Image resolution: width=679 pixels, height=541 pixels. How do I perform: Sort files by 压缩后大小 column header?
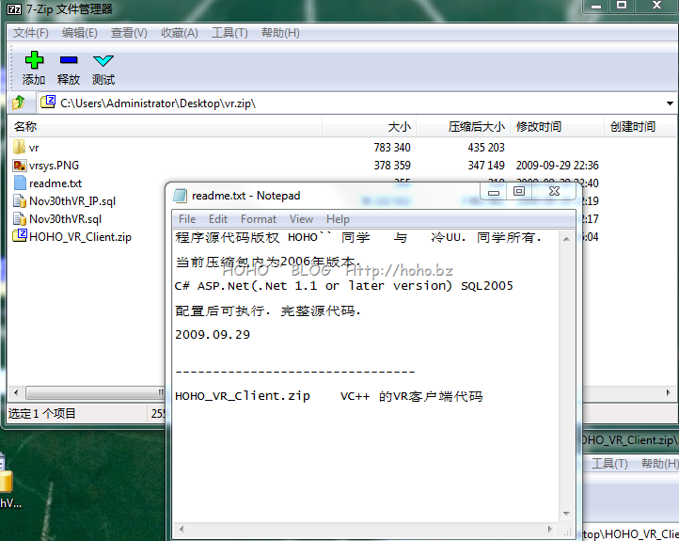pyautogui.click(x=463, y=126)
